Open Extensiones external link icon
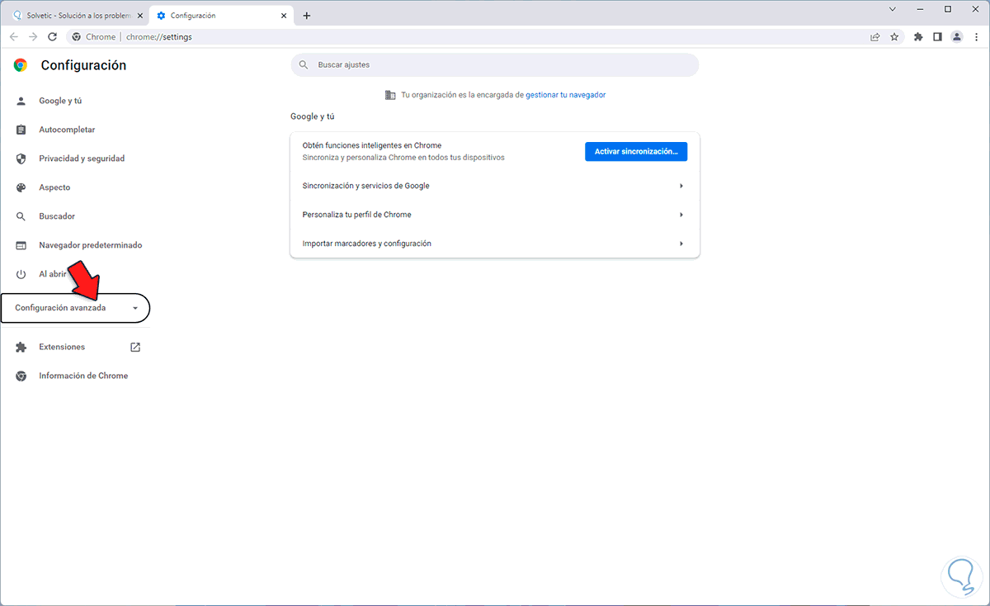 135,347
